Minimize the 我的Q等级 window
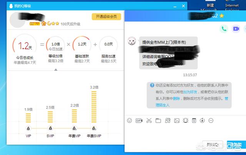The image size is (246, 155). pyautogui.click(x=175, y=7)
